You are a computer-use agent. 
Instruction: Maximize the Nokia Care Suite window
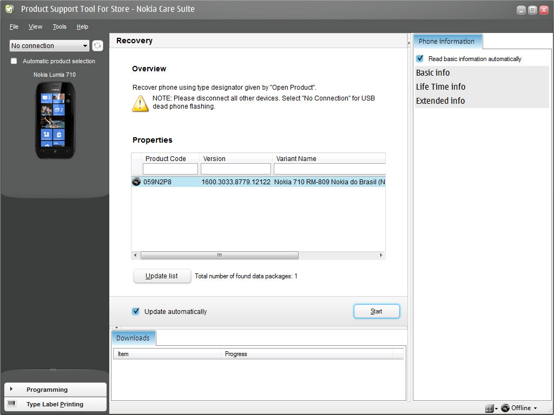[532, 10]
